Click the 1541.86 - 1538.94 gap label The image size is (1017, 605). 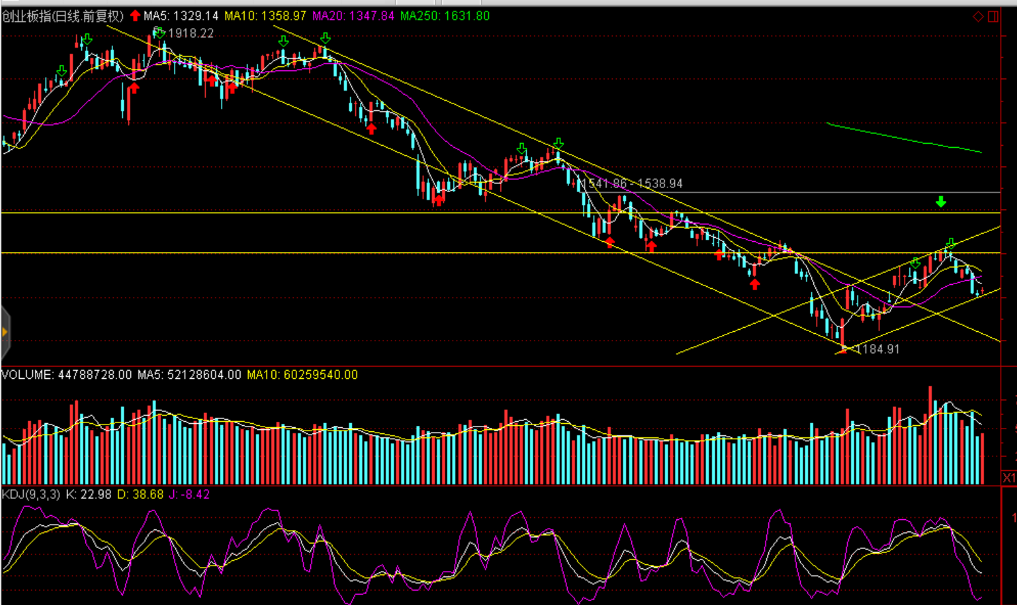pos(631,183)
